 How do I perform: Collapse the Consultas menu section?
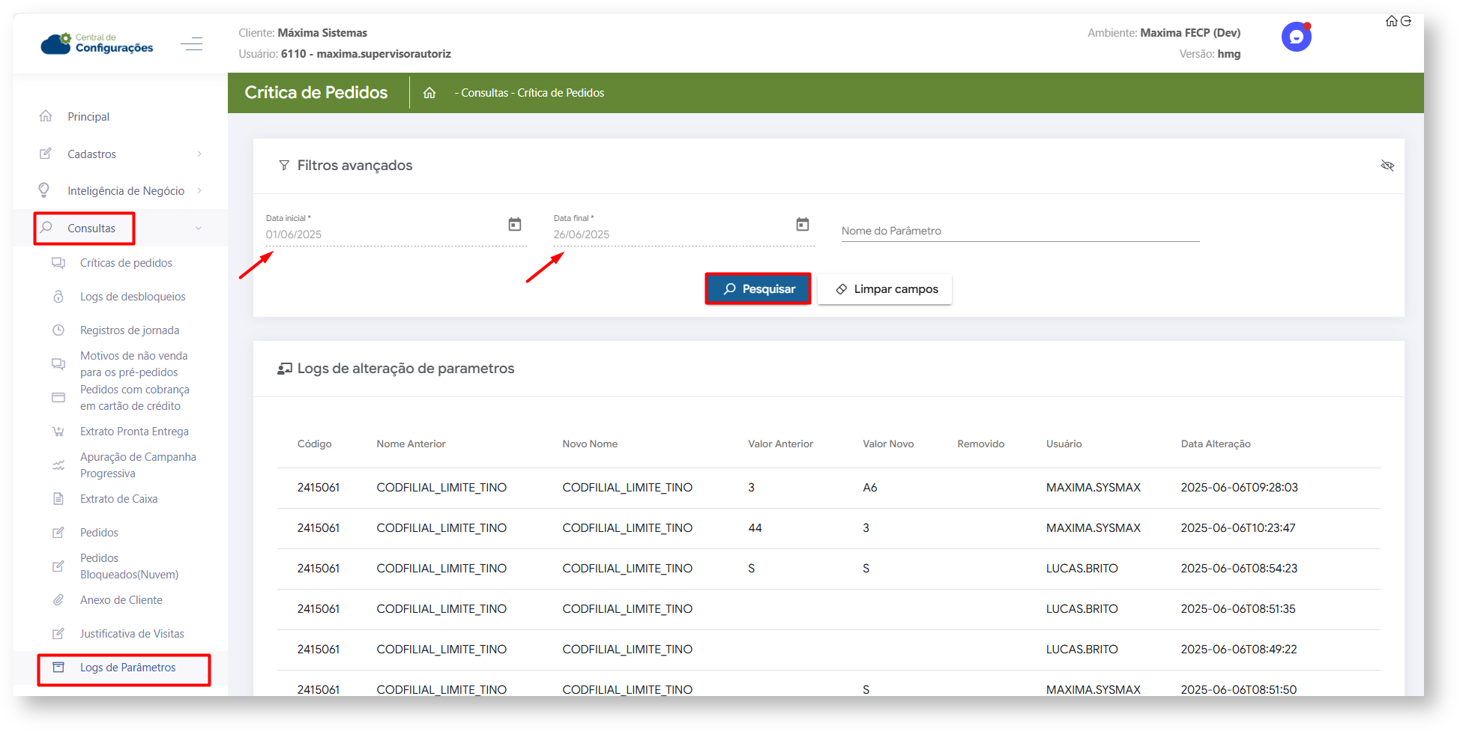tap(198, 229)
